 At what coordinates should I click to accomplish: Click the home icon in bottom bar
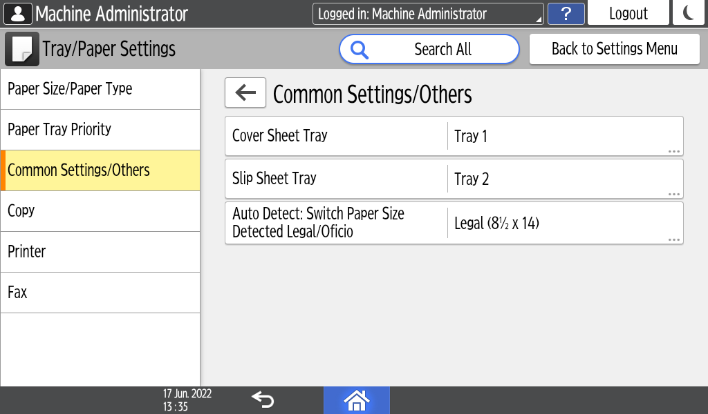[x=356, y=400]
